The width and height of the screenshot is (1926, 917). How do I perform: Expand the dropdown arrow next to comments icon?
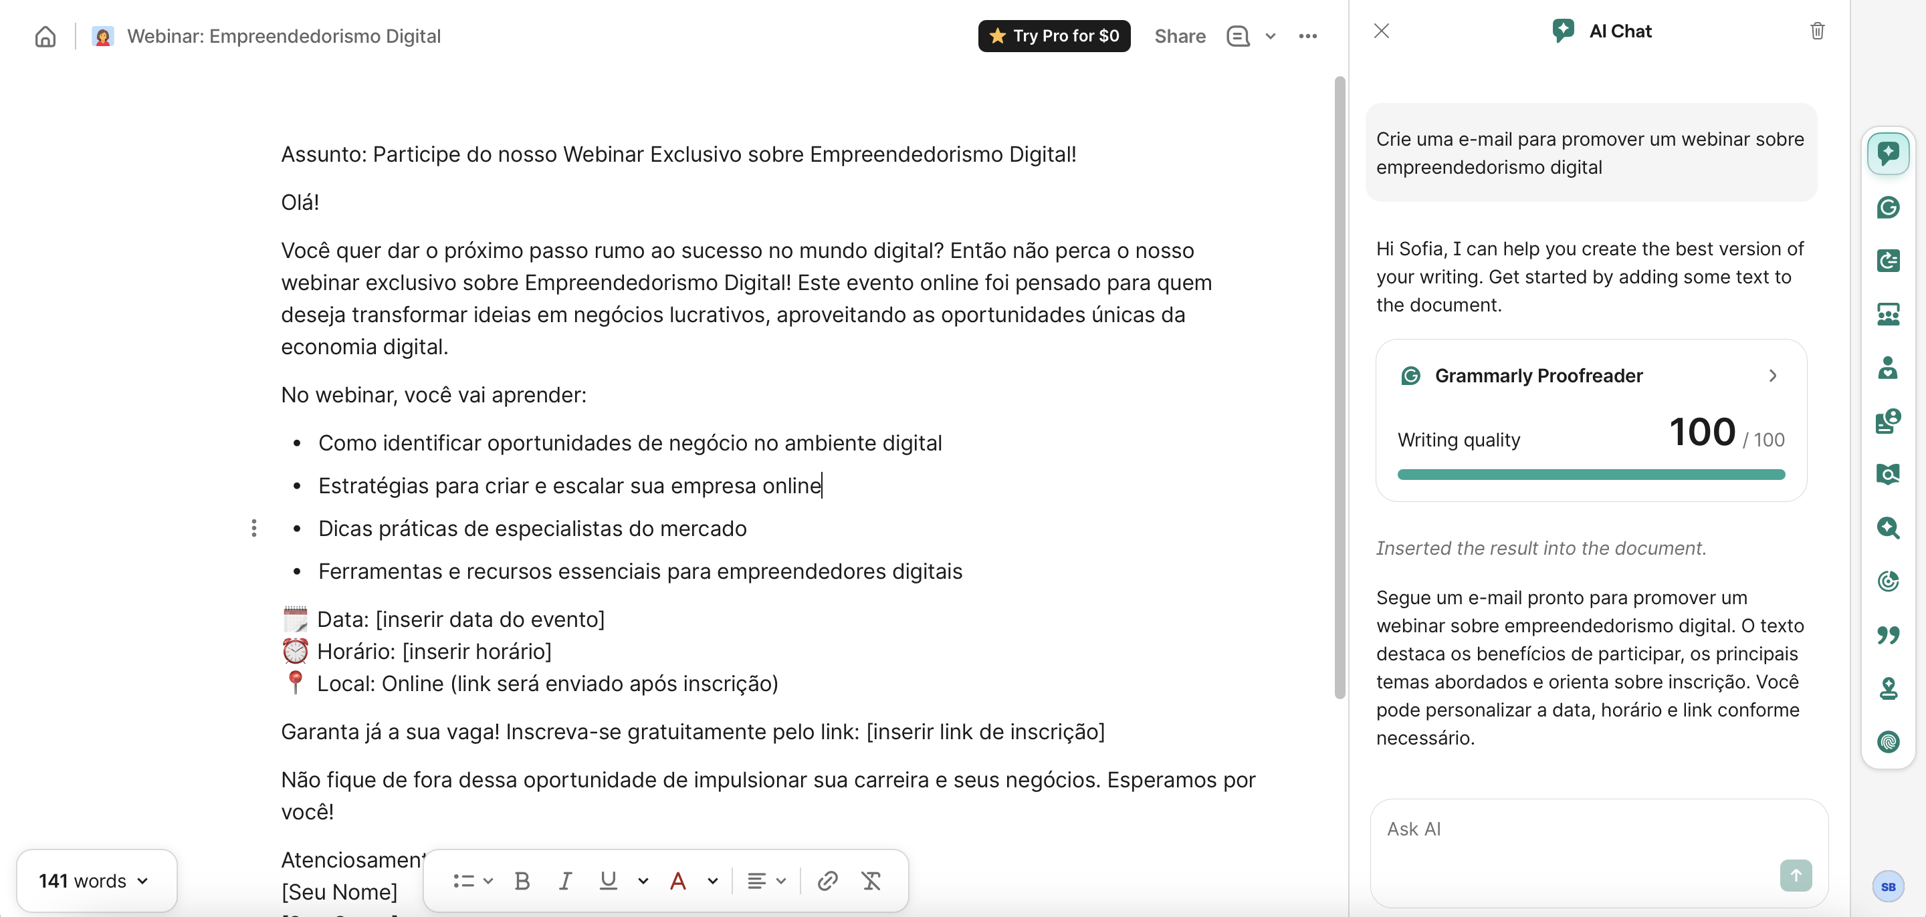1269,36
